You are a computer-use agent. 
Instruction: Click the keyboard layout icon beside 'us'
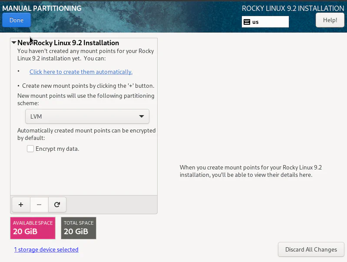(x=247, y=22)
